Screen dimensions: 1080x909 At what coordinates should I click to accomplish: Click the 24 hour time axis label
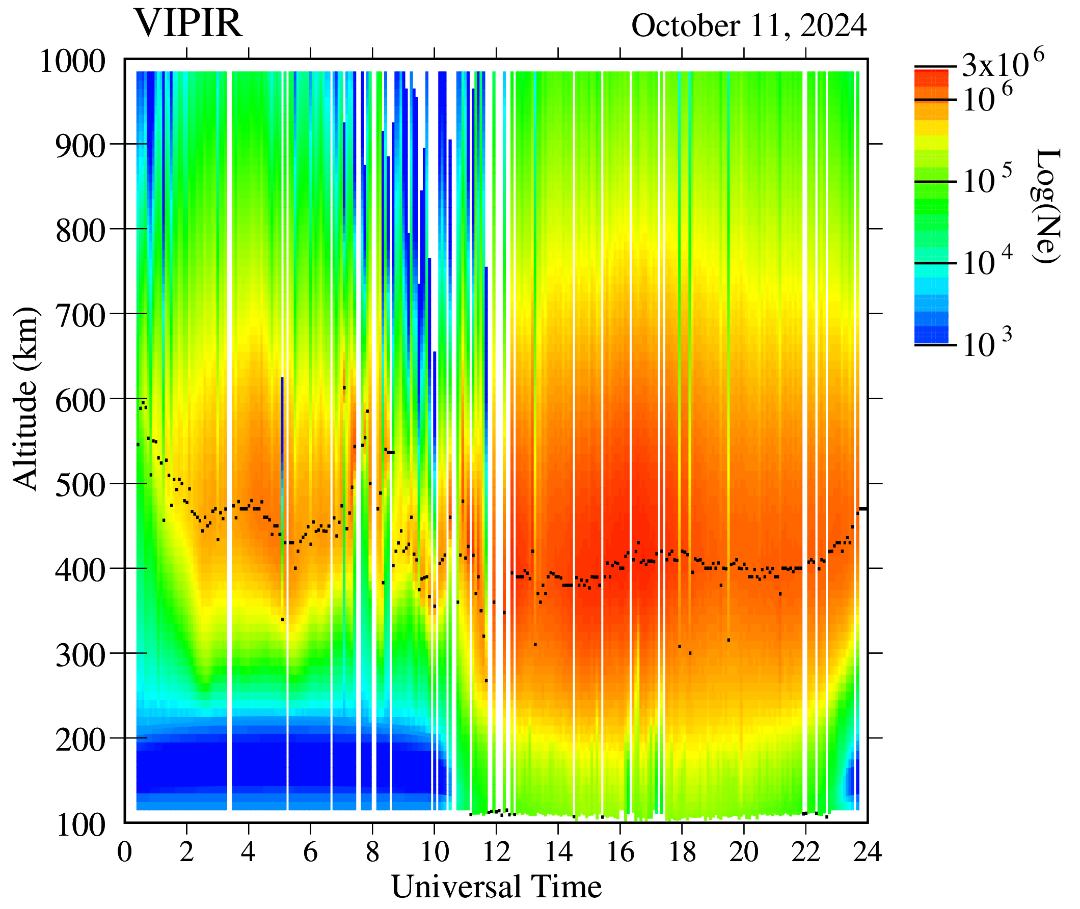point(867,852)
